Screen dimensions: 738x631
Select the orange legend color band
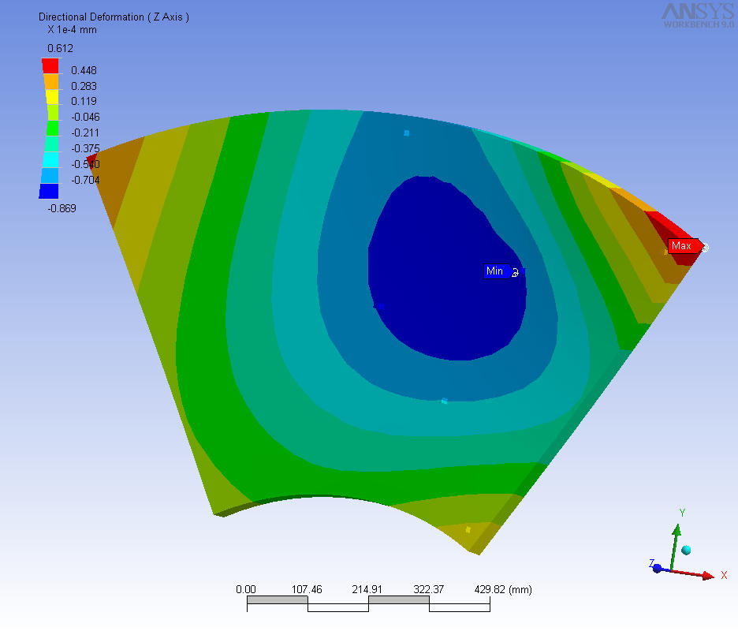pos(51,81)
